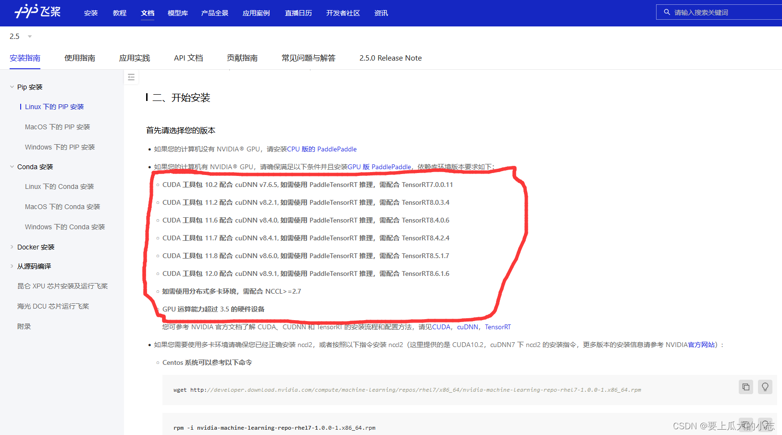Screen dimensions: 782x435
Task: Open the CUDA reference link
Action: click(441, 327)
